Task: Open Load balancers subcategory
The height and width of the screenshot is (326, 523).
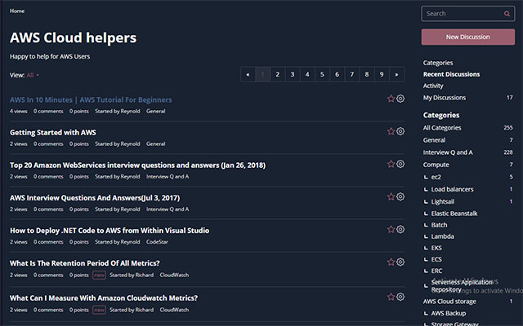Action: click(x=452, y=189)
